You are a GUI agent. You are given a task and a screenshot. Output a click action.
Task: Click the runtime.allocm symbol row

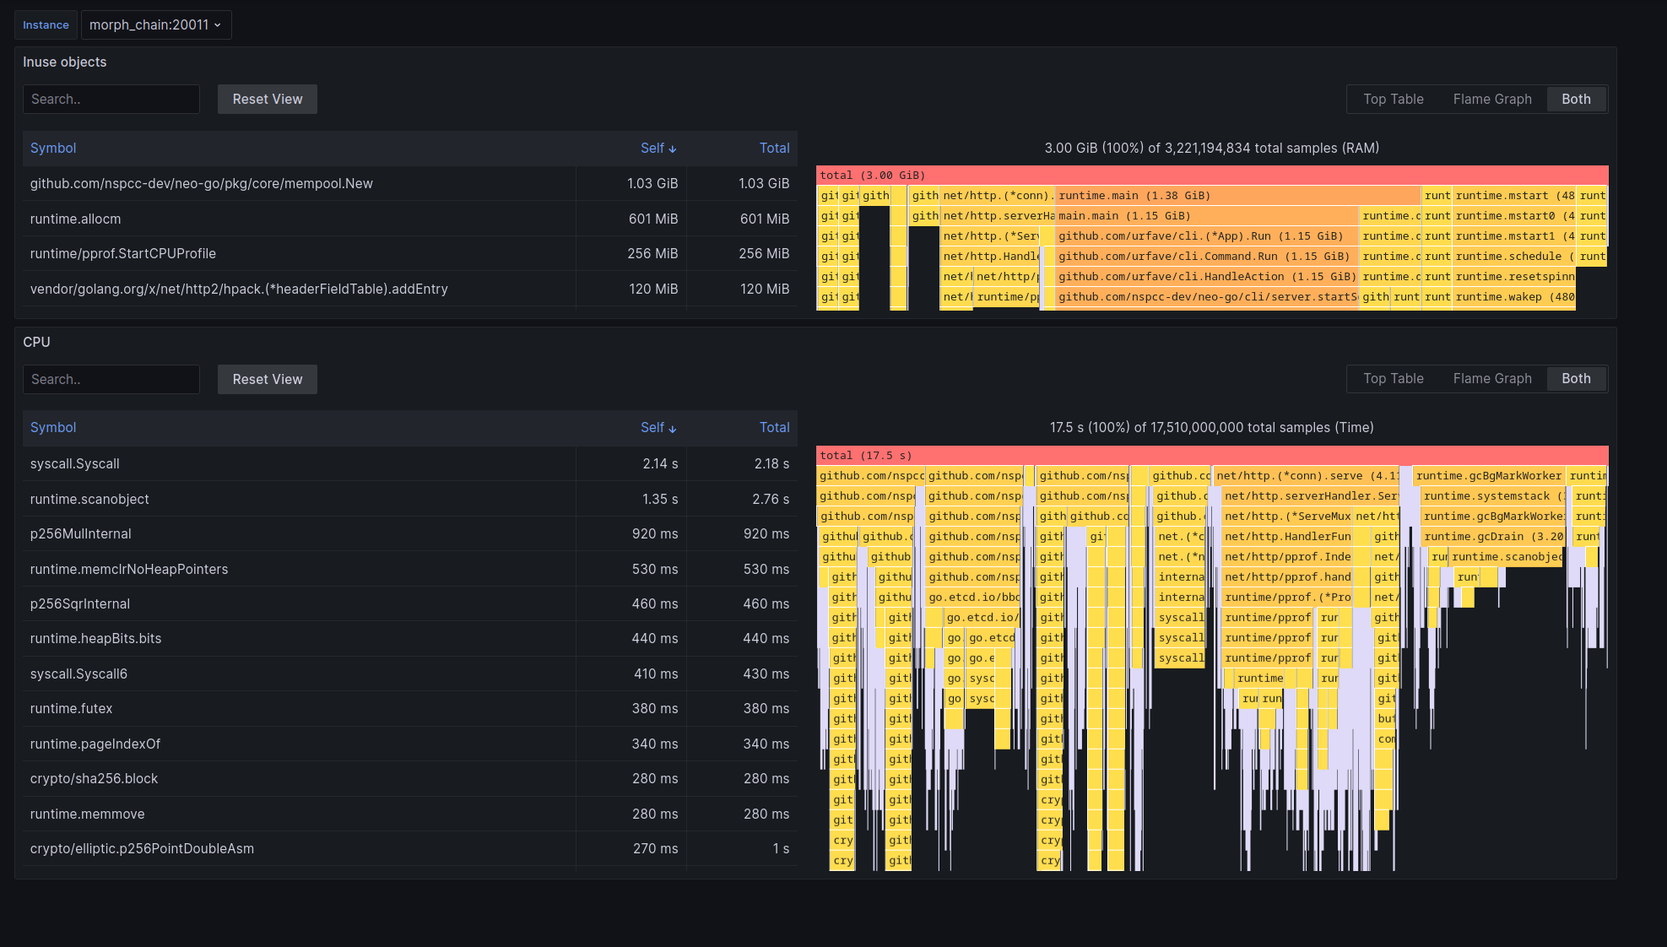tap(409, 219)
